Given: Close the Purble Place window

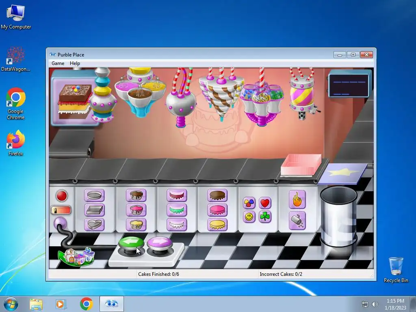Looking at the screenshot, I should coord(366,55).
